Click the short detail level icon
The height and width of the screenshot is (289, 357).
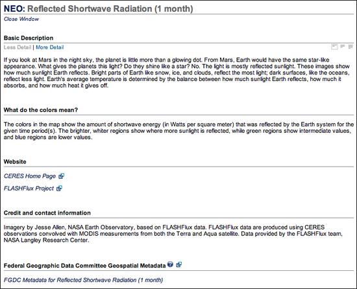pos(334,47)
